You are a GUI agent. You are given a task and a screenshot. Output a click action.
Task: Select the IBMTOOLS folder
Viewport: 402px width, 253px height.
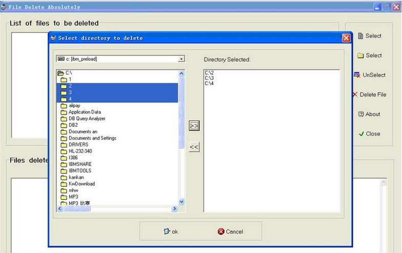click(x=80, y=170)
